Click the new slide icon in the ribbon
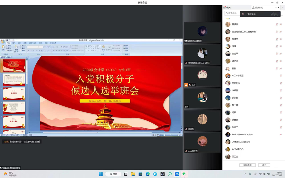Image resolution: width=285 pixels, height=178 pixels. click(x=16, y=47)
